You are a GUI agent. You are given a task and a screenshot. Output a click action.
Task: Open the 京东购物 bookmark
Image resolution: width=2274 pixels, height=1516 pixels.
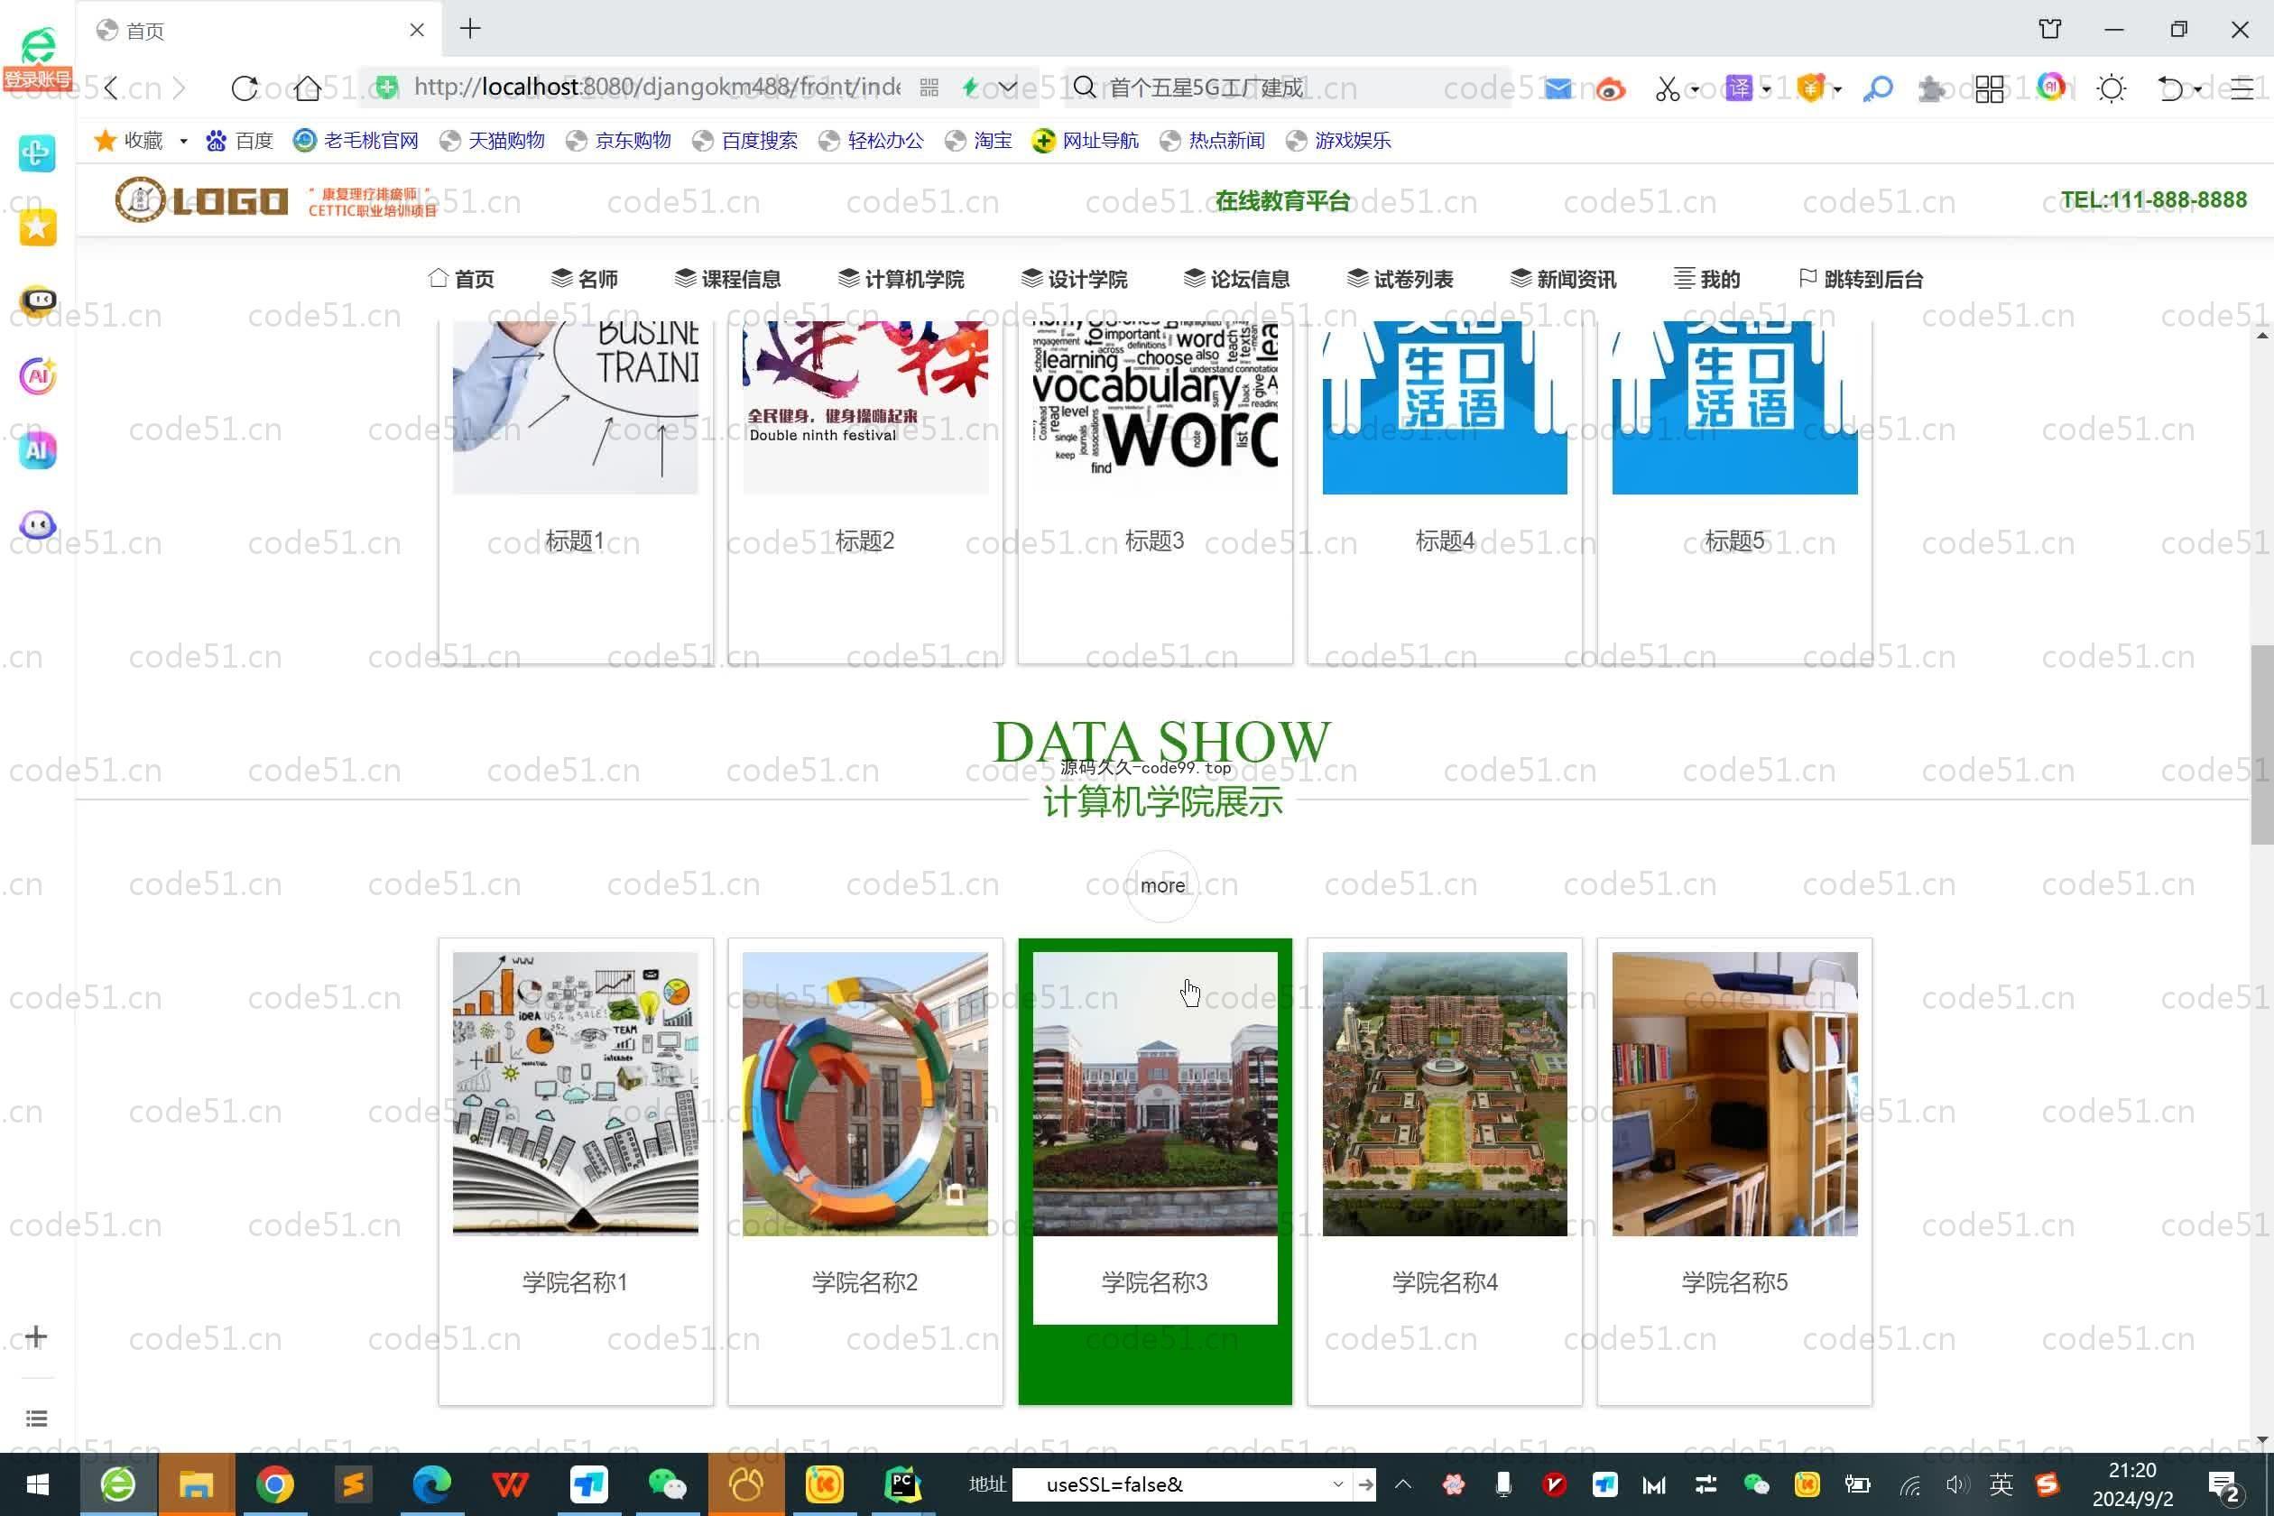[619, 141]
